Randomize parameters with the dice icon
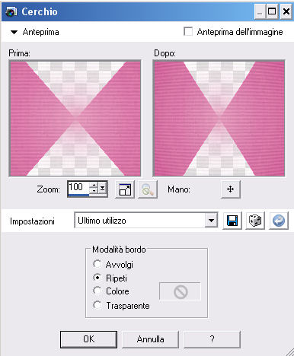This screenshot has width=294, height=356. click(255, 221)
